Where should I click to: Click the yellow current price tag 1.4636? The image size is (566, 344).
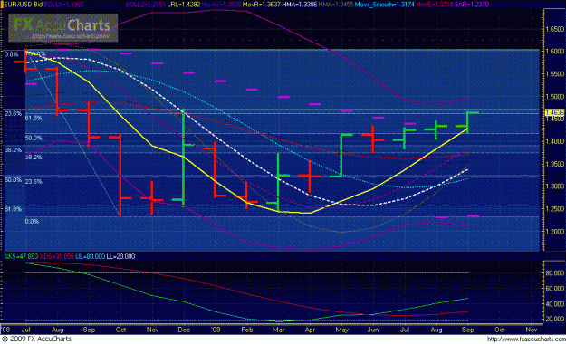click(554, 112)
